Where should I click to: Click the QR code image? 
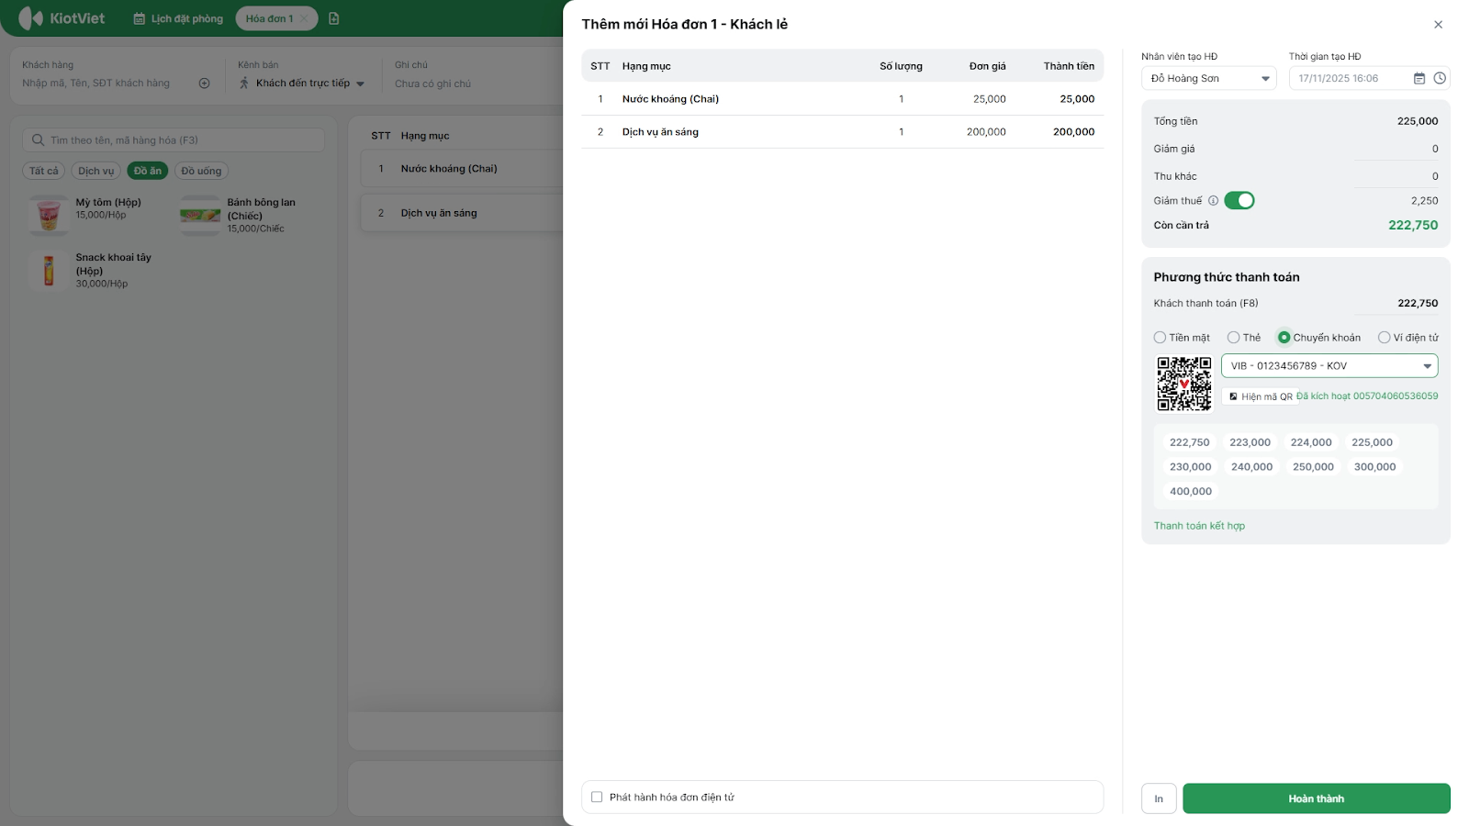[1183, 384]
